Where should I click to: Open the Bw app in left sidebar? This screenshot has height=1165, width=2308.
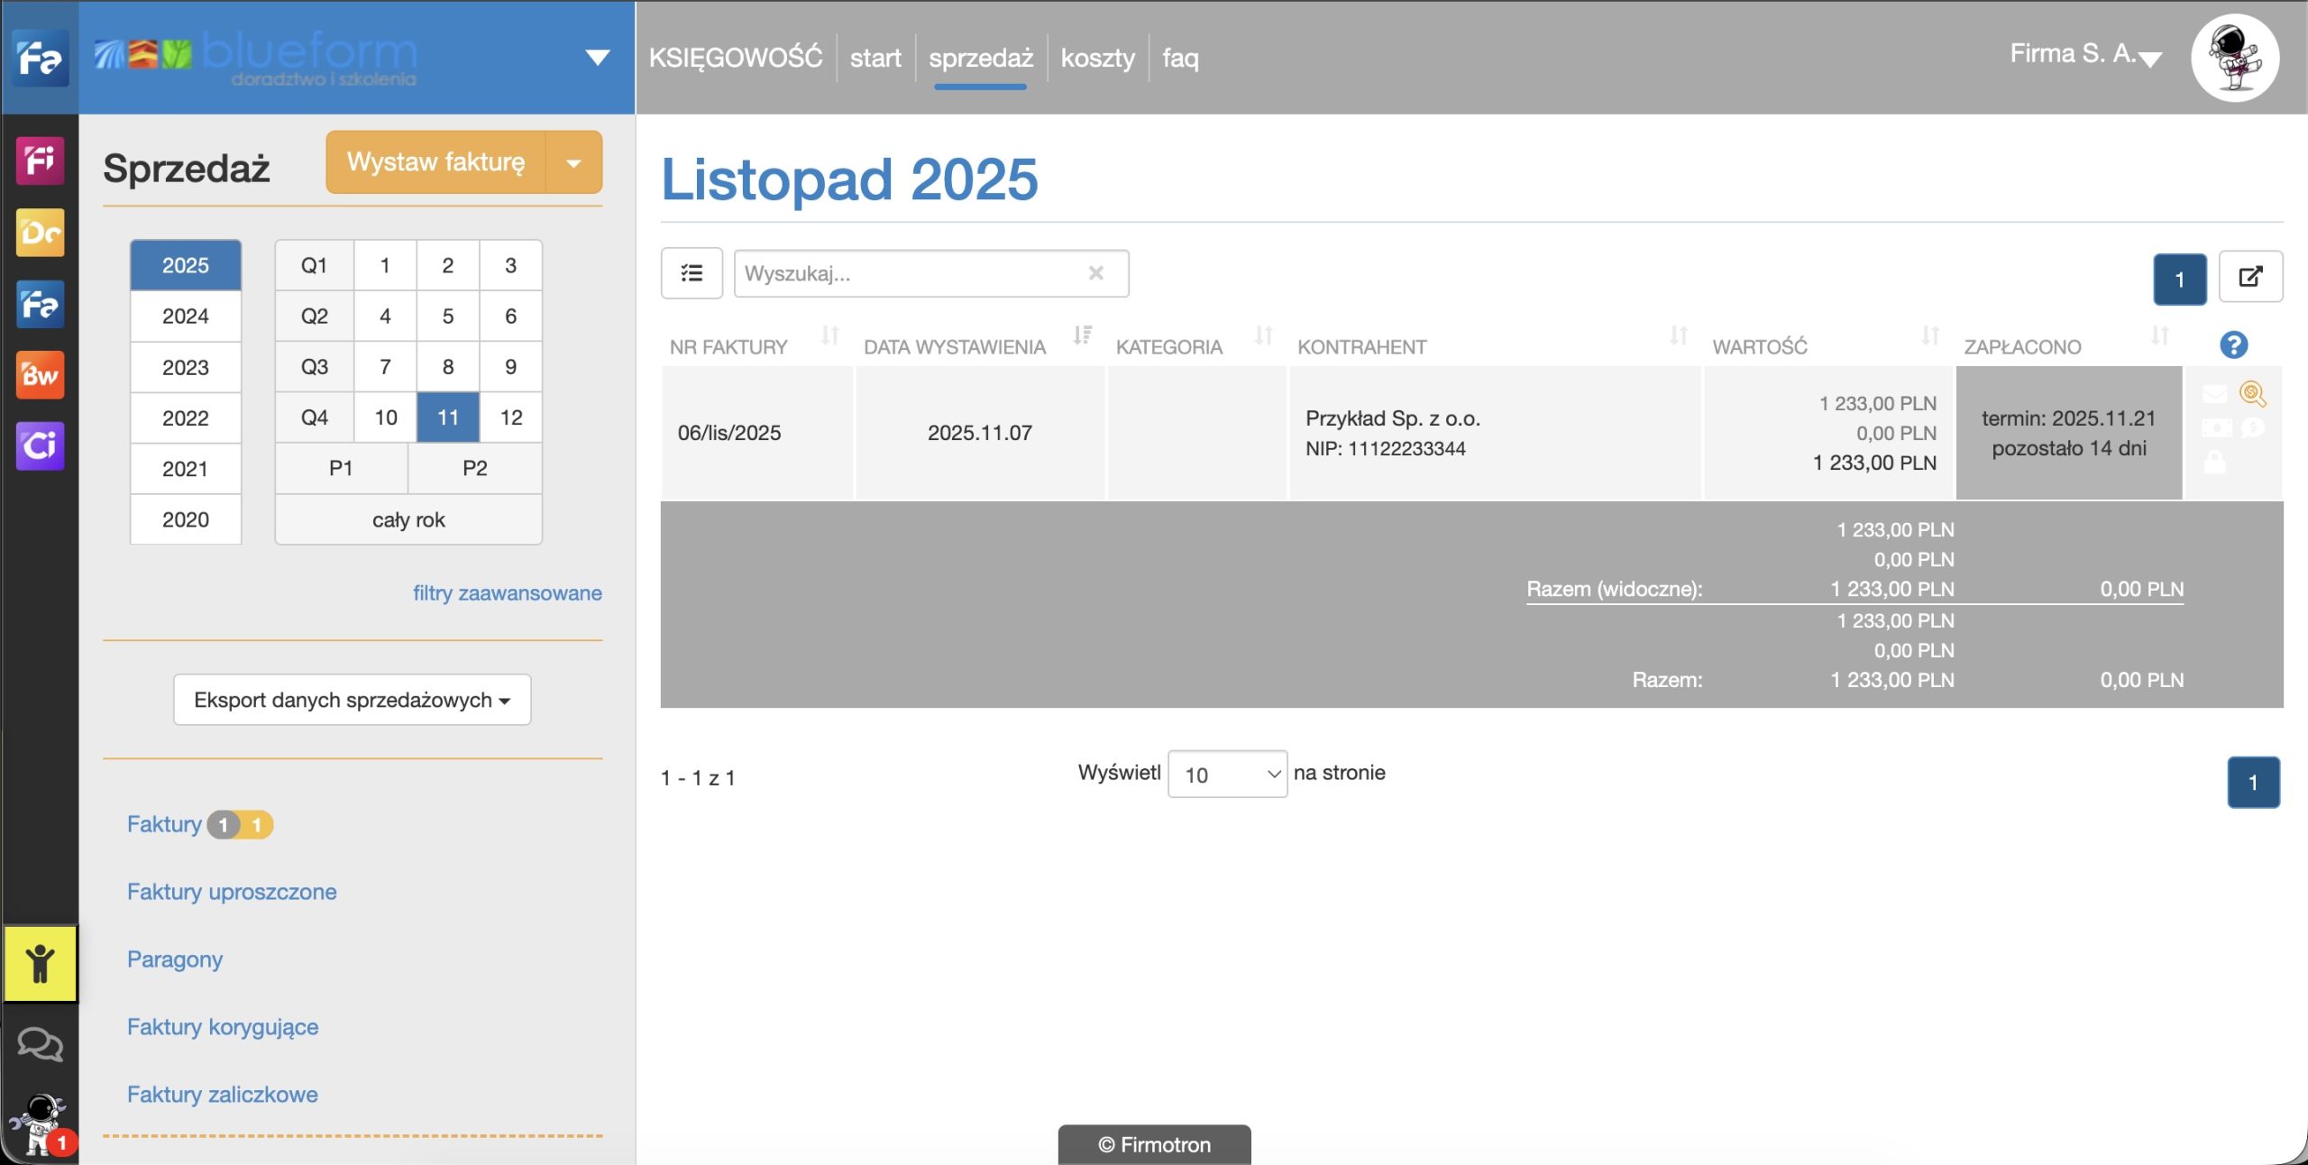click(40, 375)
